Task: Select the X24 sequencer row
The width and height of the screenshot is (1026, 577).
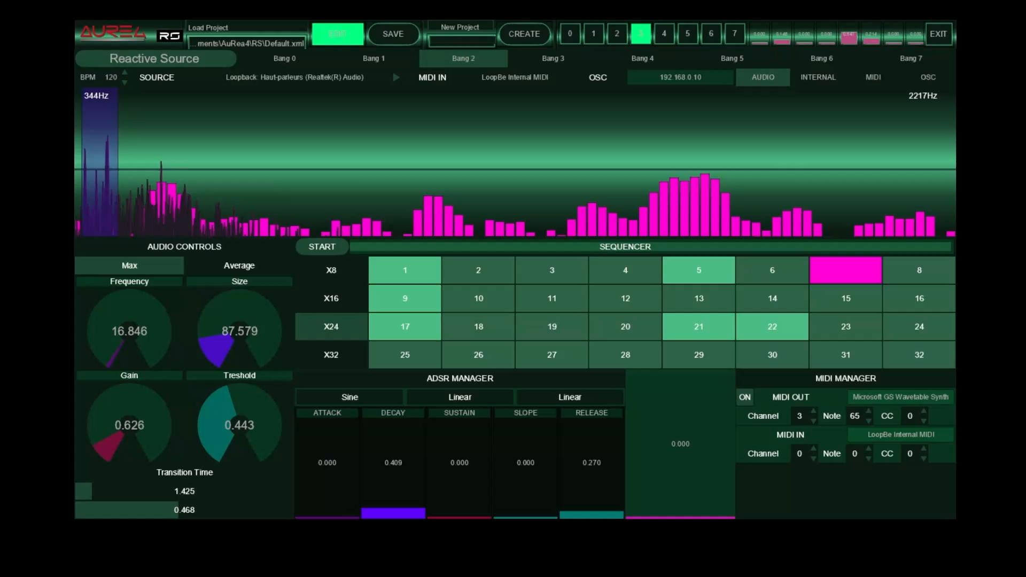Action: tap(331, 326)
